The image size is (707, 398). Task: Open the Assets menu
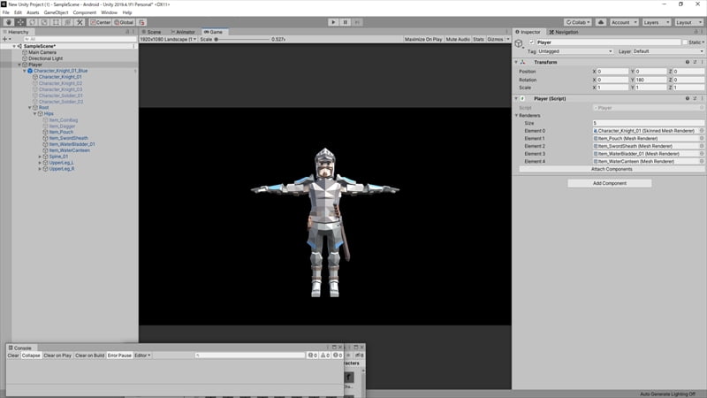click(33, 12)
